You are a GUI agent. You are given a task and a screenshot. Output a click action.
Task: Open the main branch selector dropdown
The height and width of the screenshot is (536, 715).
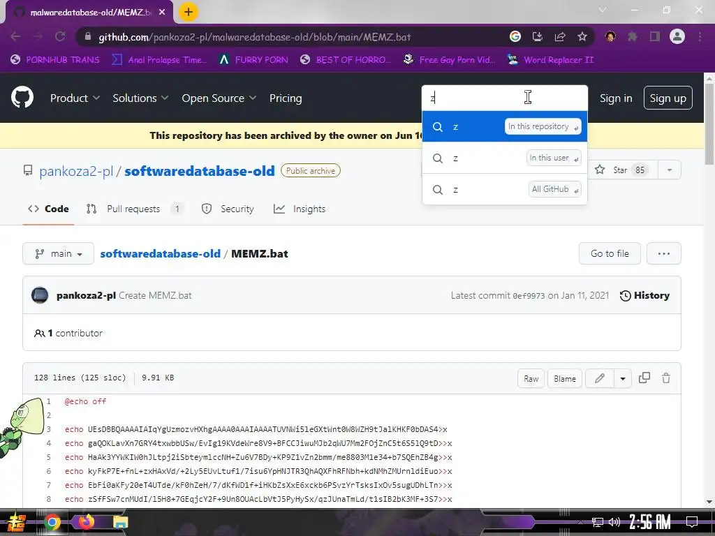[x=59, y=253]
